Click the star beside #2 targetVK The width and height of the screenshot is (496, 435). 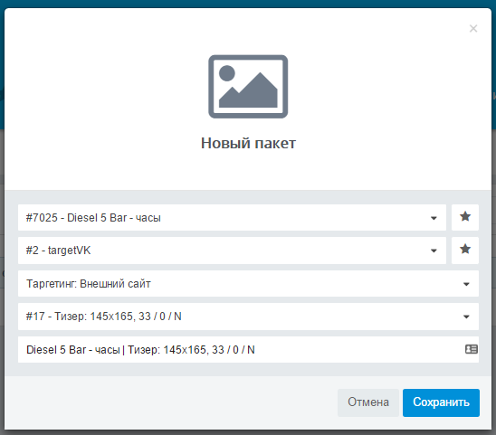tap(465, 250)
